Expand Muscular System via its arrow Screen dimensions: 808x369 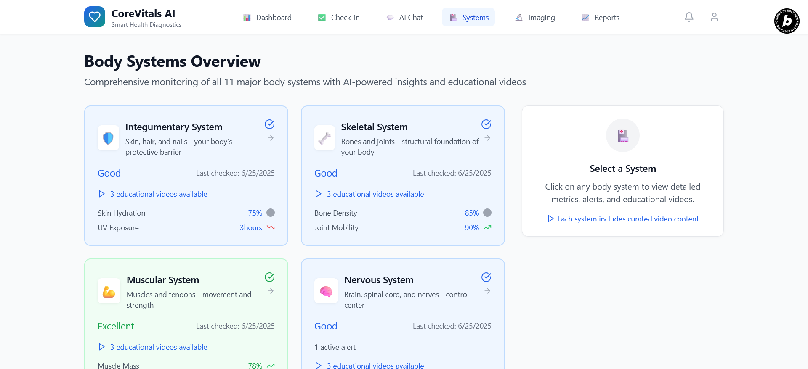271,291
